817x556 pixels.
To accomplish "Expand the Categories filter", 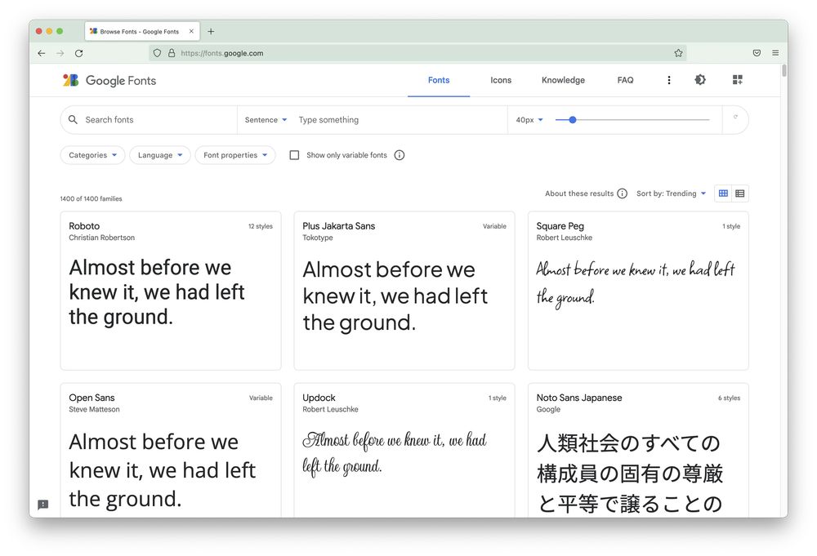I will [92, 154].
